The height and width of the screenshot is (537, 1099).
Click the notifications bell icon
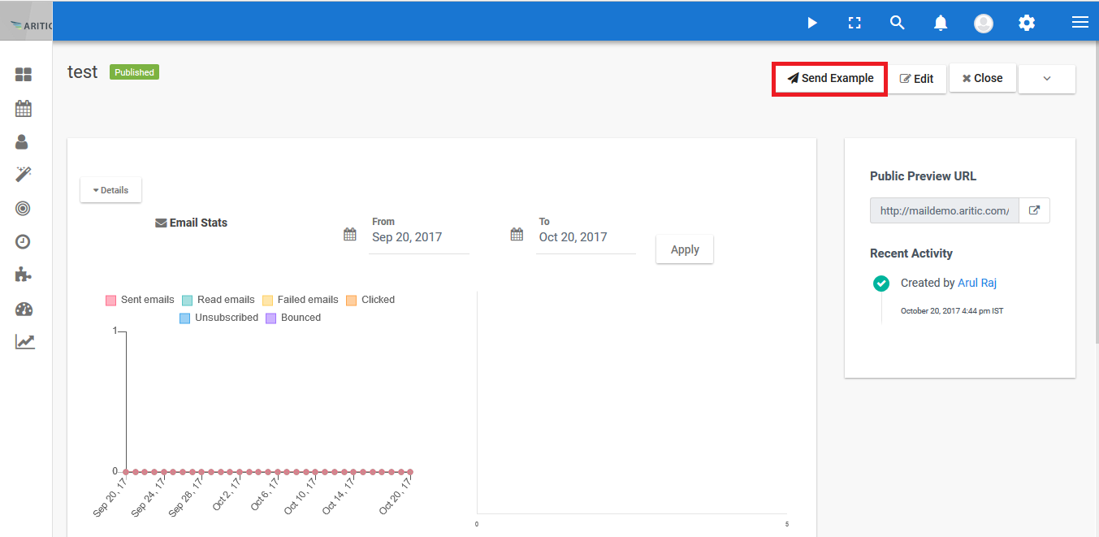click(941, 23)
